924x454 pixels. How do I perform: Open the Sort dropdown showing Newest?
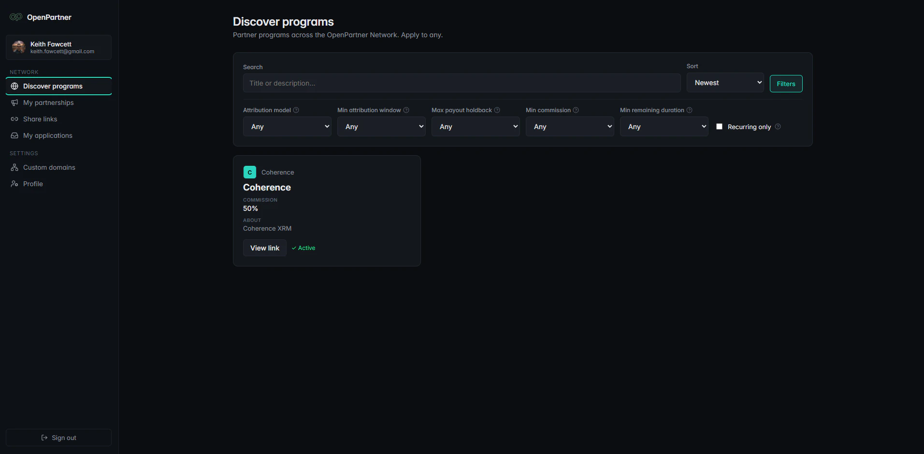(x=725, y=83)
